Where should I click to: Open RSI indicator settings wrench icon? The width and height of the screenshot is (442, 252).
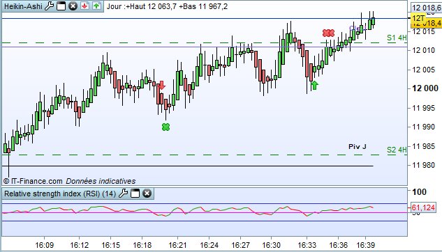point(123,194)
